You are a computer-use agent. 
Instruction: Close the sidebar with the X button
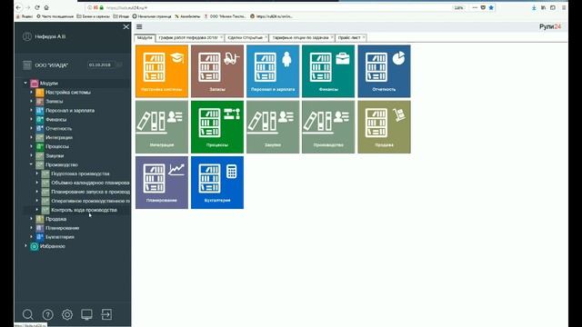tap(126, 26)
